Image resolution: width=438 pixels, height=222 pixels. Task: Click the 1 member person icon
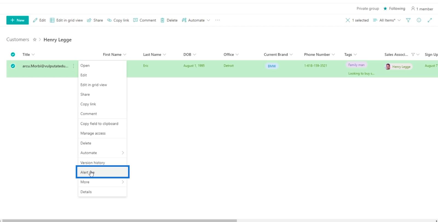pyautogui.click(x=413, y=8)
